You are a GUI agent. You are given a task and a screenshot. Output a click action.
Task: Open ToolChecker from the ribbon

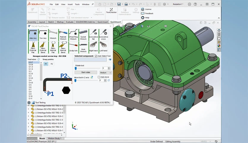click(x=111, y=11)
